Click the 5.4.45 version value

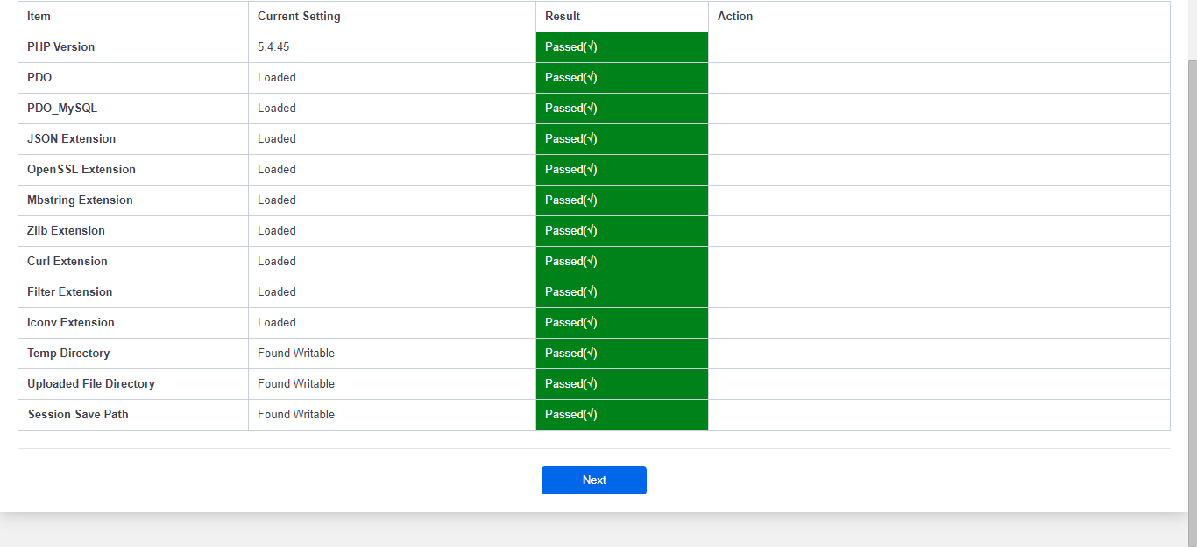click(273, 46)
